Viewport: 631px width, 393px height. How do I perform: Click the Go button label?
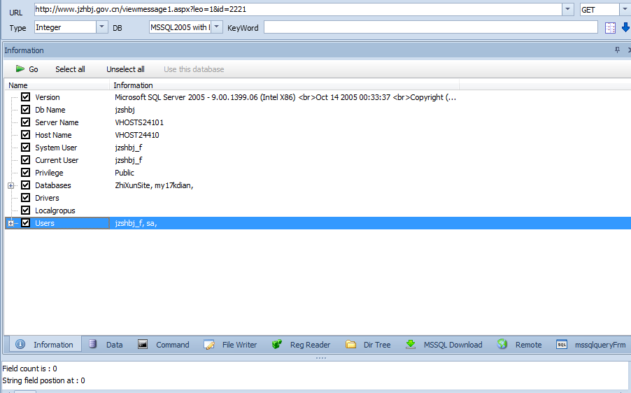[x=34, y=69]
